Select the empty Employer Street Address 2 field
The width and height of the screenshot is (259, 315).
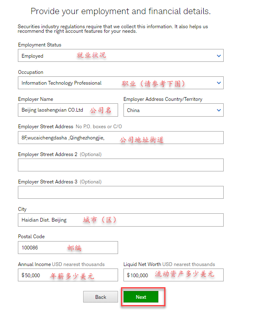(121, 165)
